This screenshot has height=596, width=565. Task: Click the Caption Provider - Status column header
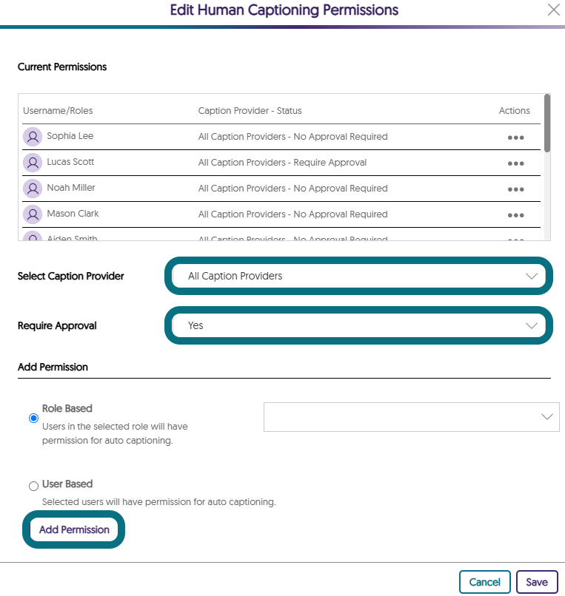point(250,111)
